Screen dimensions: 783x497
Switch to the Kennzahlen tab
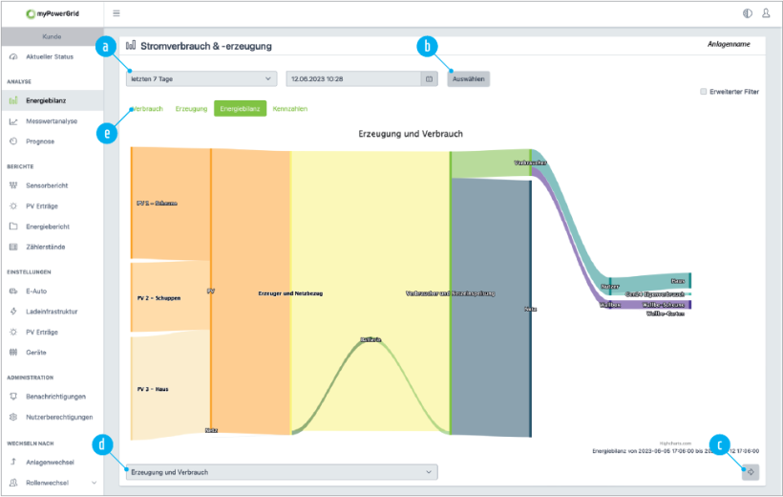(290, 109)
